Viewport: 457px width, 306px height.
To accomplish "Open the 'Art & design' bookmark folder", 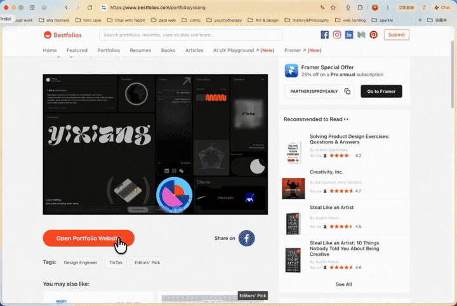I will click(263, 20).
